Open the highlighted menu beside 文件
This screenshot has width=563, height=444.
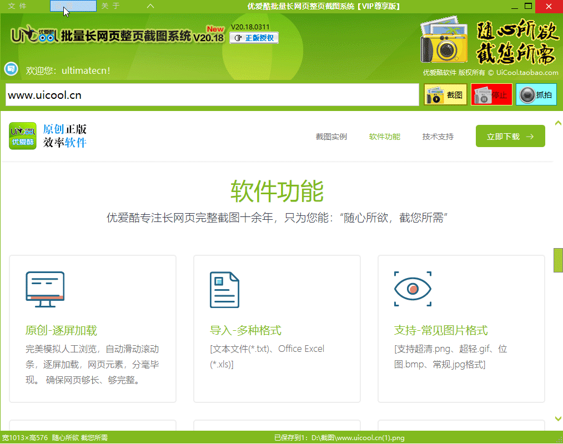click(73, 6)
